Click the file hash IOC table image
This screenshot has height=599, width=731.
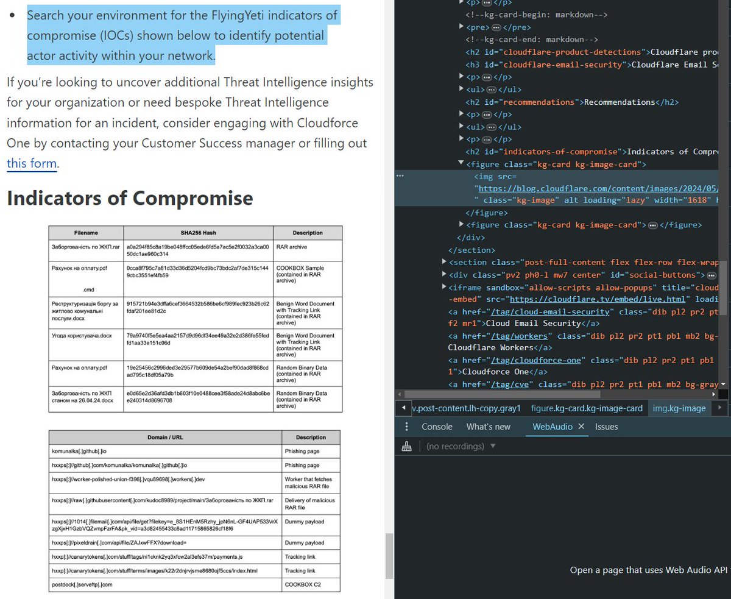click(195, 319)
